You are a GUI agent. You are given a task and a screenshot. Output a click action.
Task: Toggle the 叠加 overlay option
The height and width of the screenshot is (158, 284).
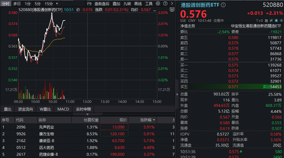[116, 4]
